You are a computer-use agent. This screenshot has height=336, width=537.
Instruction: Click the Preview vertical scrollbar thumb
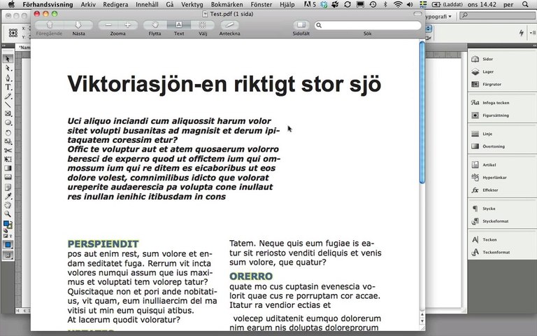coord(422,113)
